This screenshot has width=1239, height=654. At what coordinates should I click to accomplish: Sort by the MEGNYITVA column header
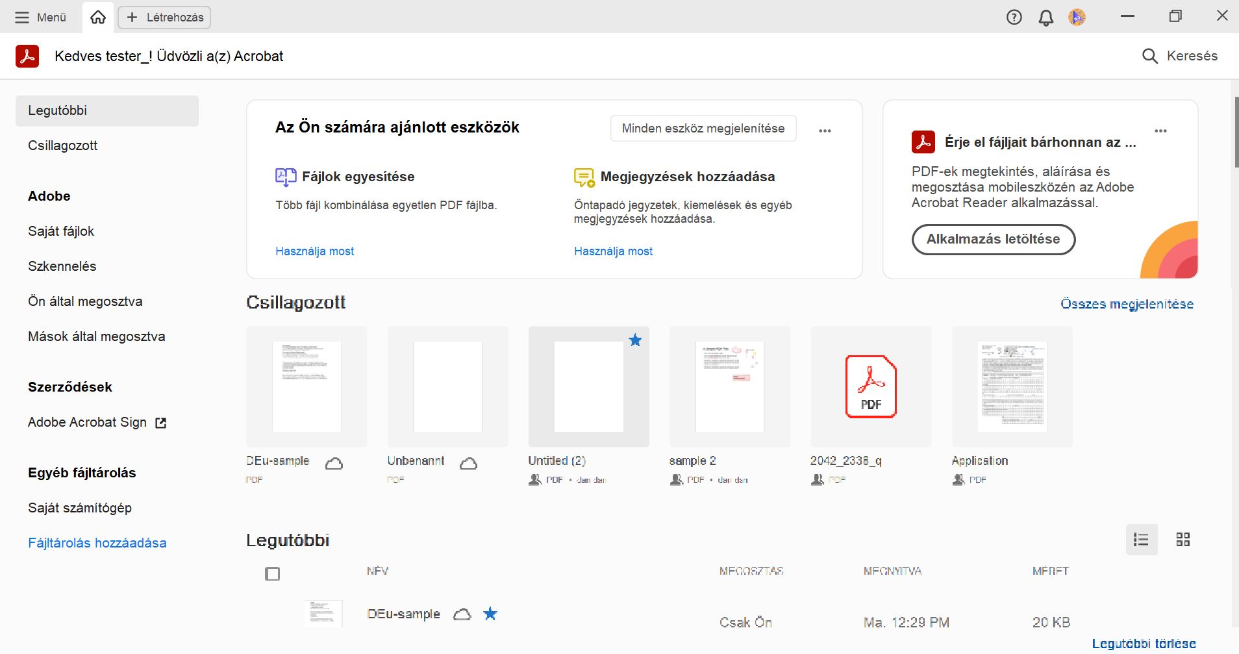tap(892, 571)
